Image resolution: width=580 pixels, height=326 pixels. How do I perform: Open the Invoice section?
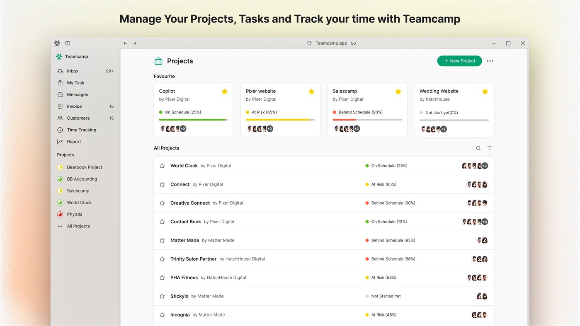click(74, 106)
